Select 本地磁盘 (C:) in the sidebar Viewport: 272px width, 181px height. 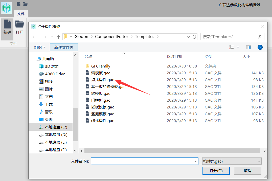(x=51, y=127)
